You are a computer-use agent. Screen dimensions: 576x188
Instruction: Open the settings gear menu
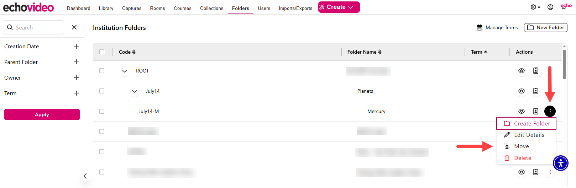pos(535,7)
